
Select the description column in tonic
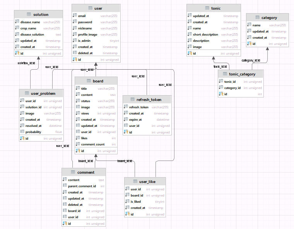point(214,41)
